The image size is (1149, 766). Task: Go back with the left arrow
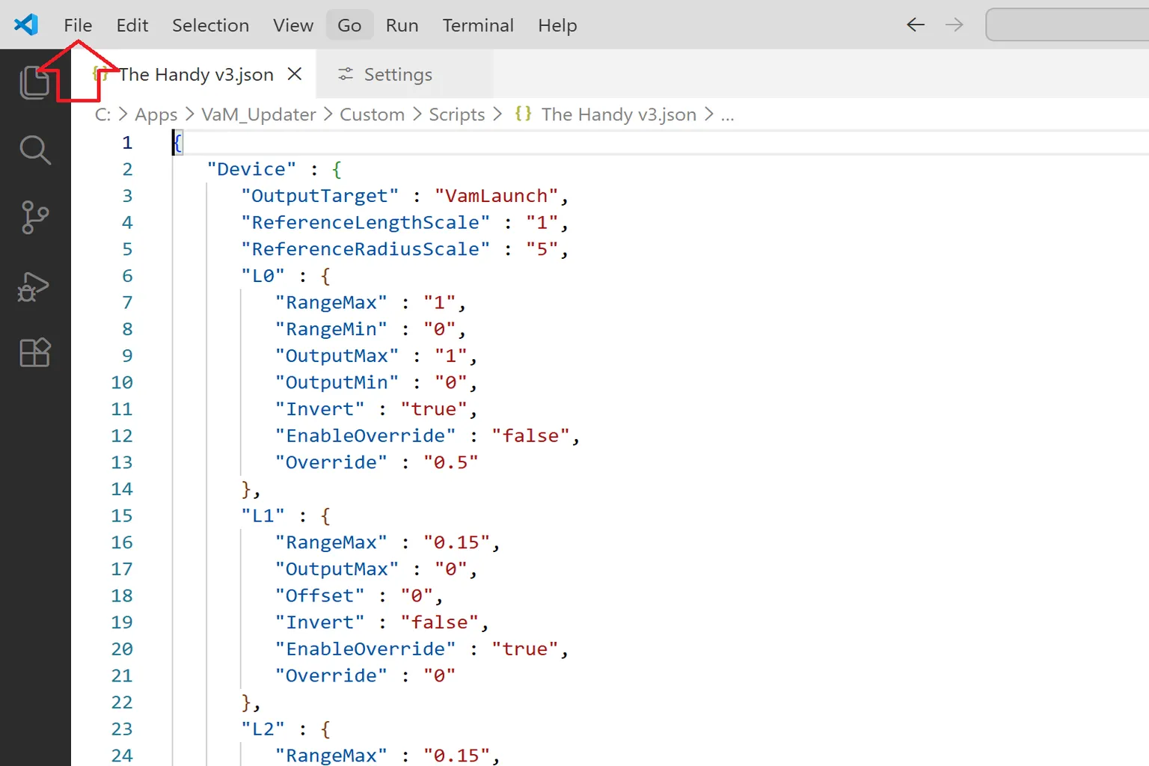(916, 25)
